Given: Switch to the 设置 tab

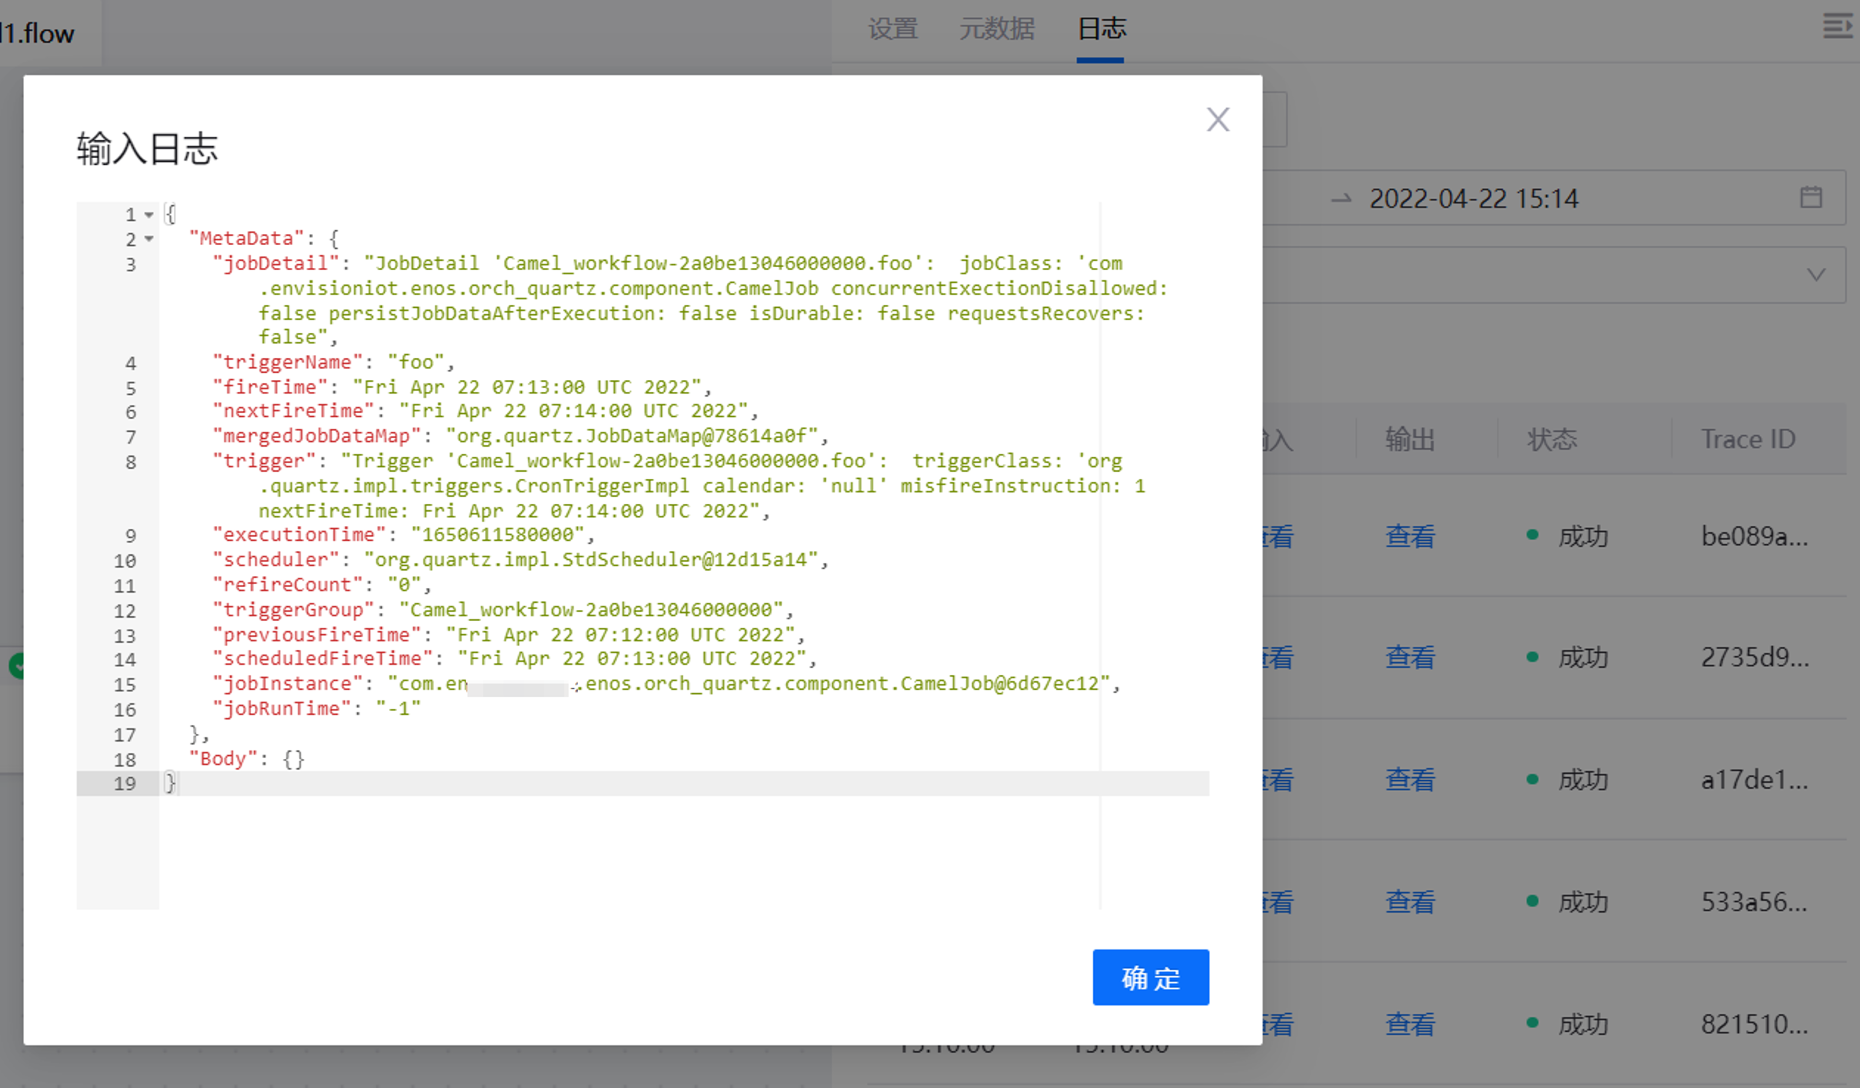Looking at the screenshot, I should point(892,29).
